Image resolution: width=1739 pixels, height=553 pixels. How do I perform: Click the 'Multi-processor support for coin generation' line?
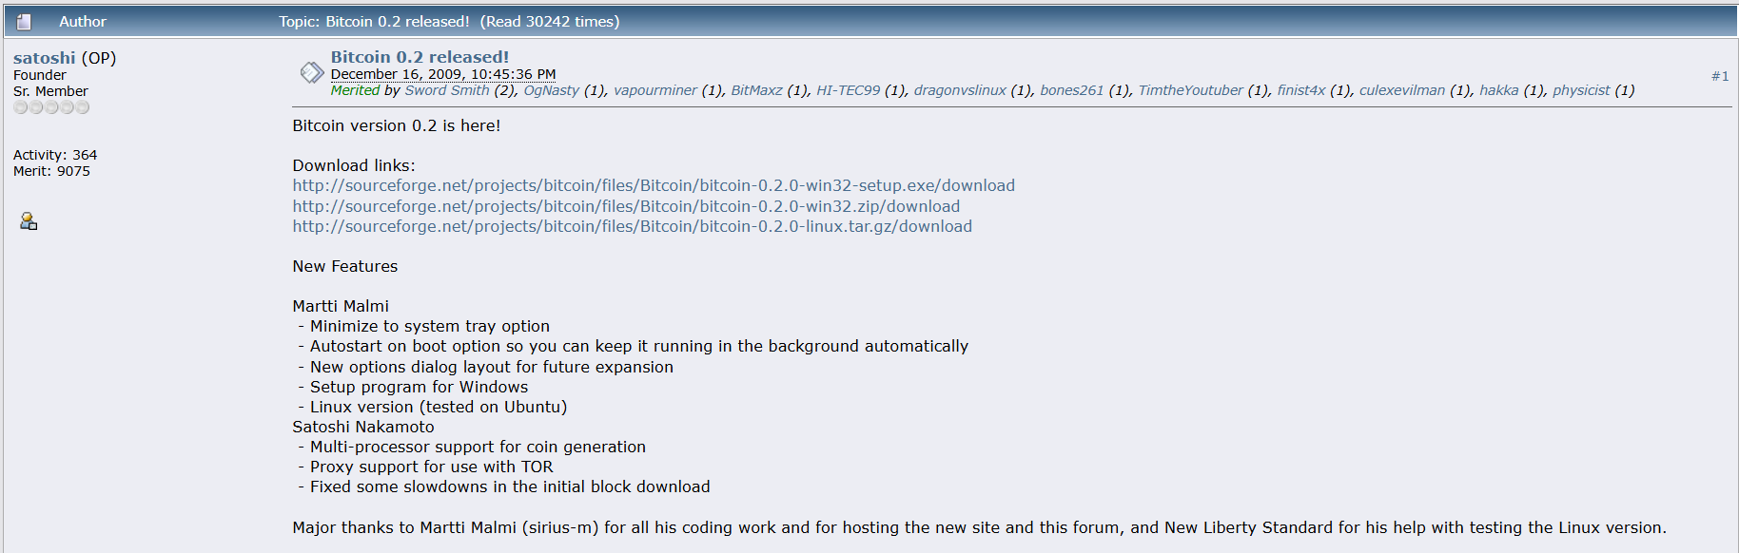point(472,447)
